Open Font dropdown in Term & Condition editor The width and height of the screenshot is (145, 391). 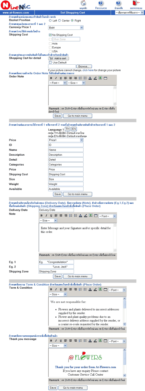click(117, 290)
